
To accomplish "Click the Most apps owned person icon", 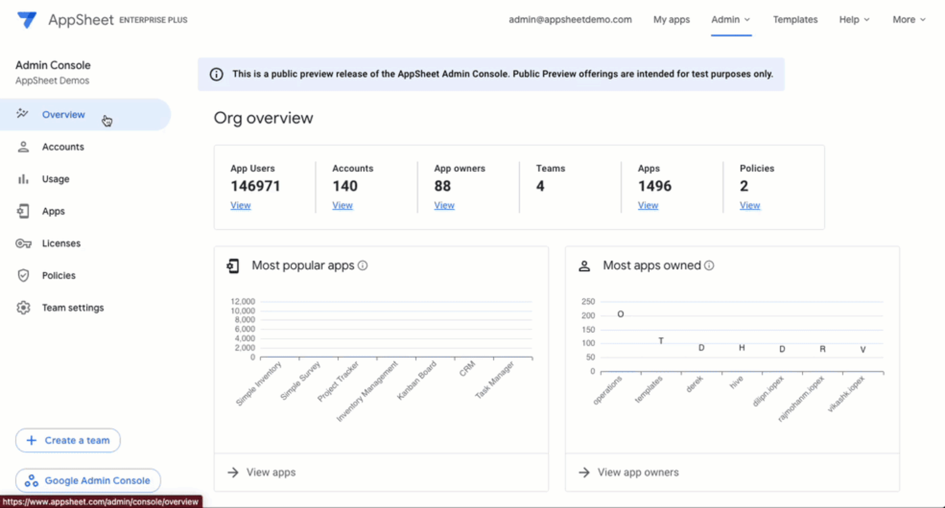I will click(x=584, y=266).
